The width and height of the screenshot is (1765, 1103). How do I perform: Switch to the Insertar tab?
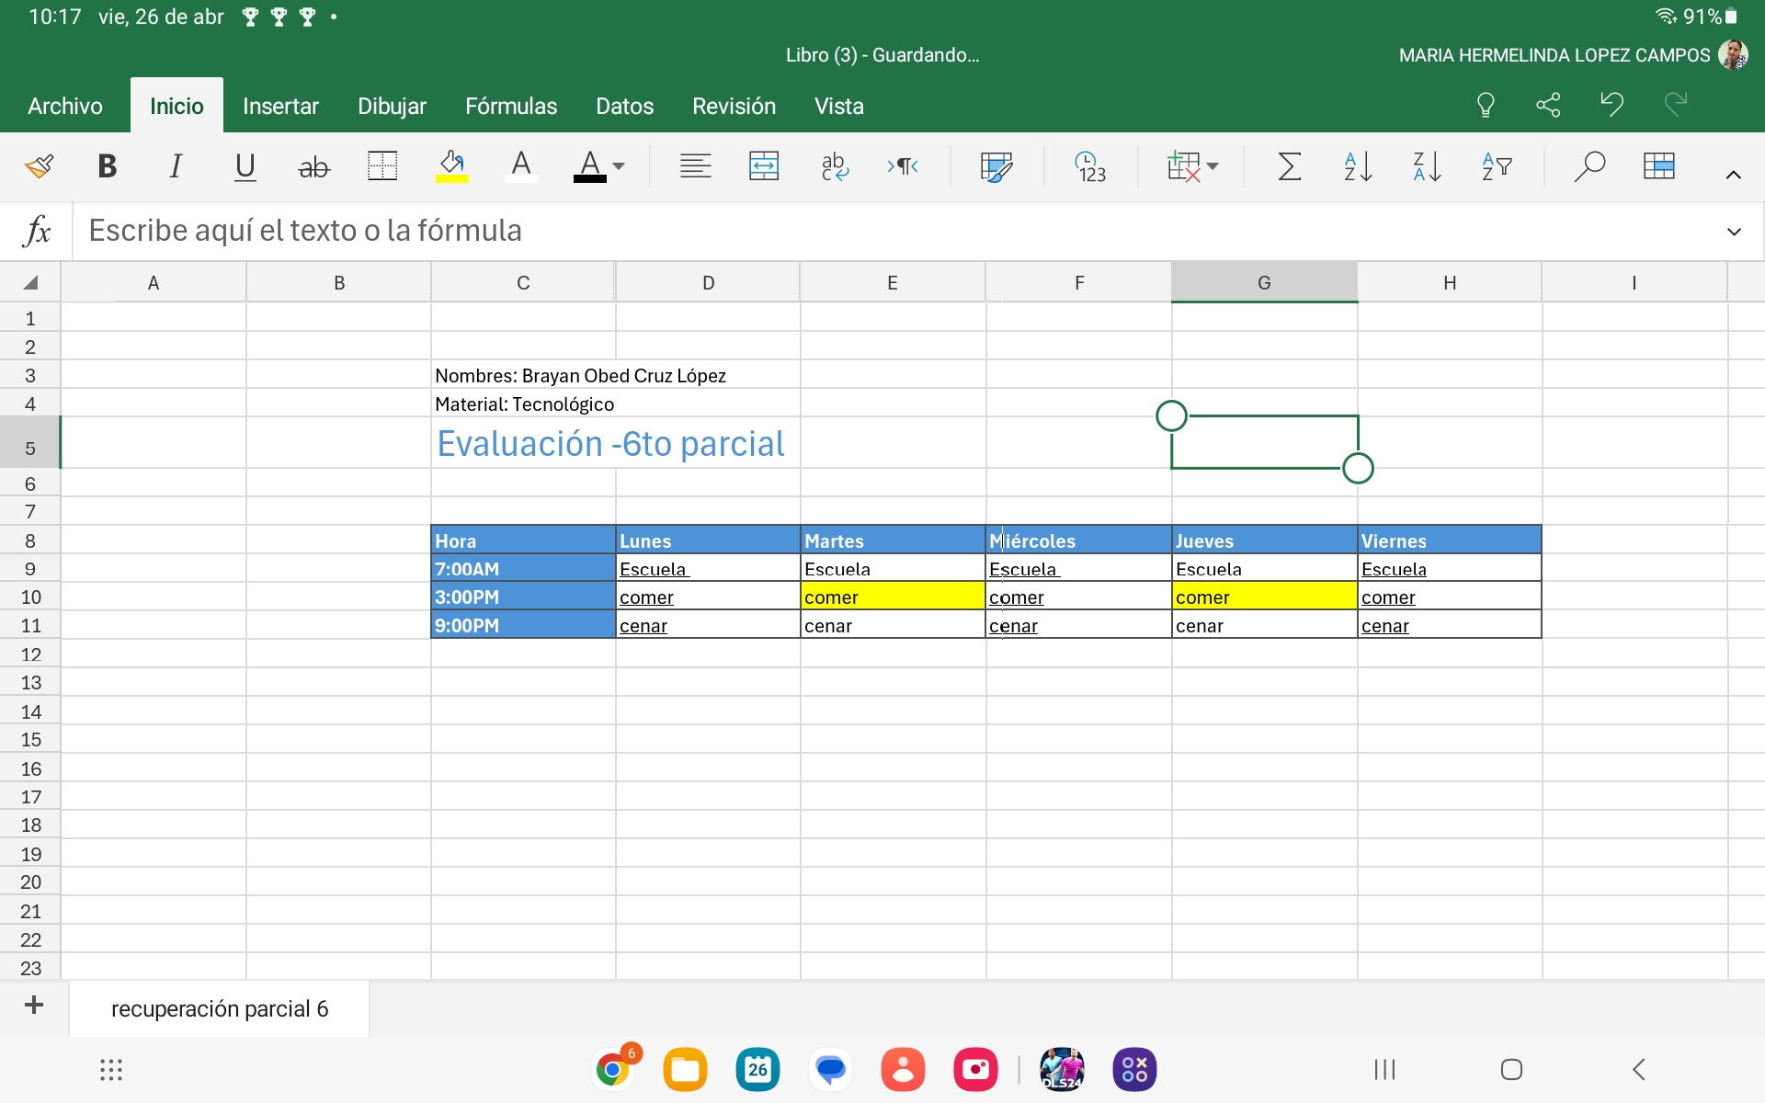280,107
